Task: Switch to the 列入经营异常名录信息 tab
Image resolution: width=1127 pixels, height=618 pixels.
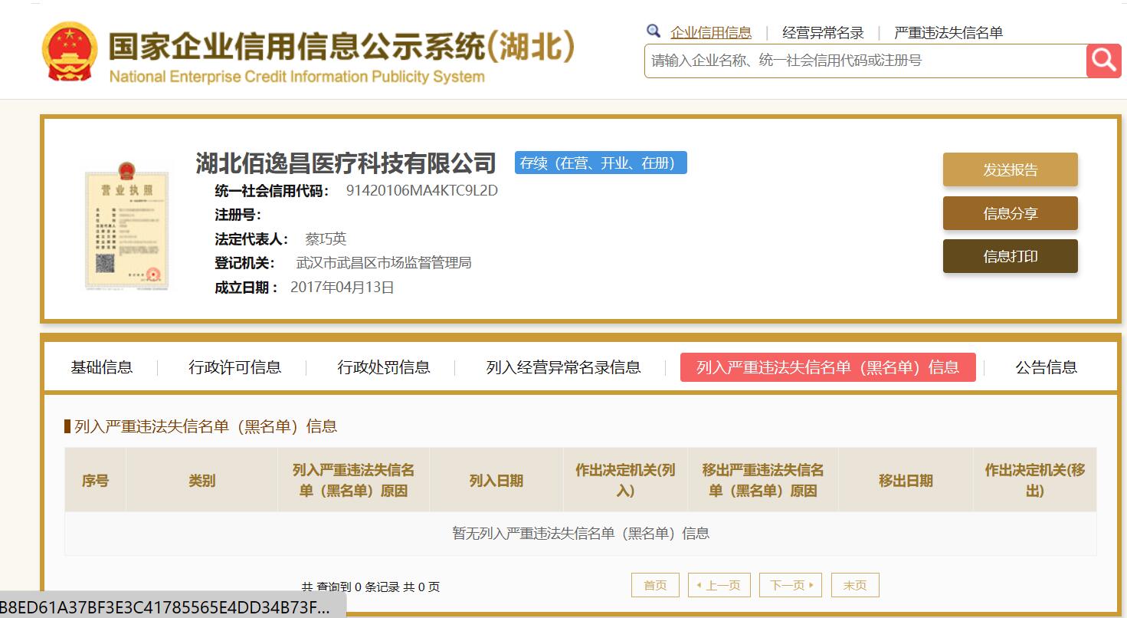Action: pos(563,367)
